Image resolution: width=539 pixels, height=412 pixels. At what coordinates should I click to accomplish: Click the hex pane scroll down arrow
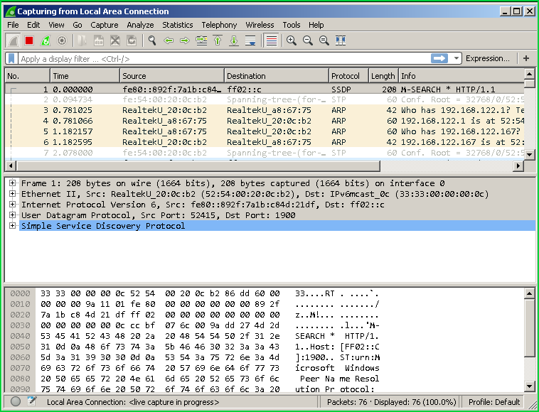[529, 386]
